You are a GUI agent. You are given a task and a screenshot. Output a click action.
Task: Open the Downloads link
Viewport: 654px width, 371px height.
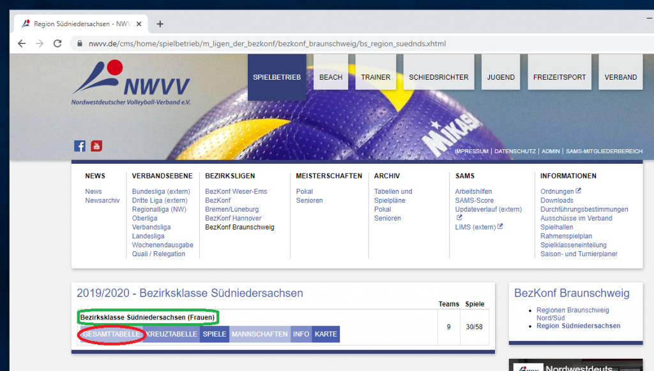pos(557,200)
